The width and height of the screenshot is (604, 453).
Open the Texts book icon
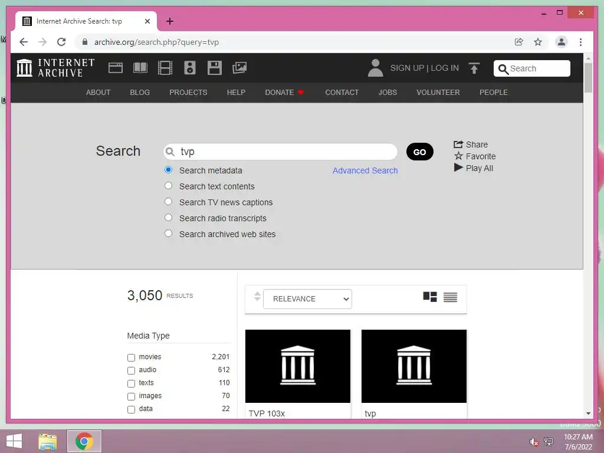pos(140,68)
